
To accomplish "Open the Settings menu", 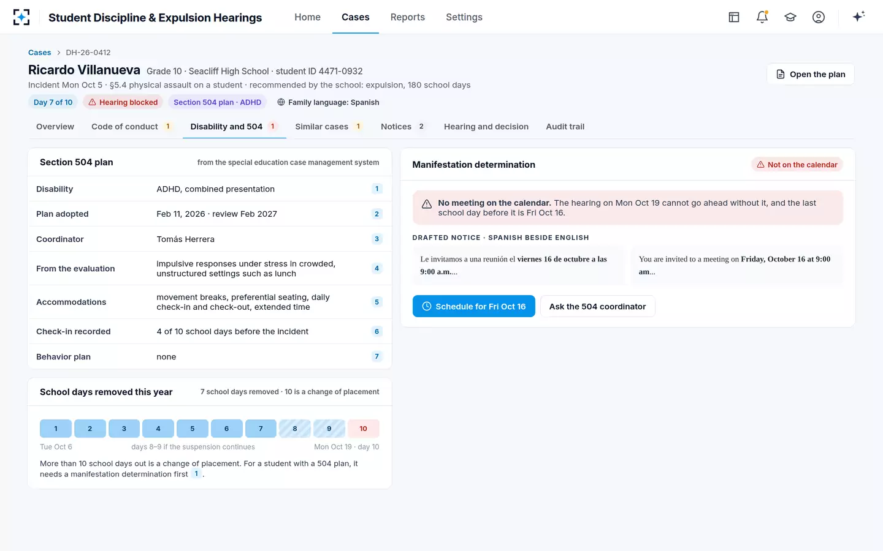I will [464, 17].
